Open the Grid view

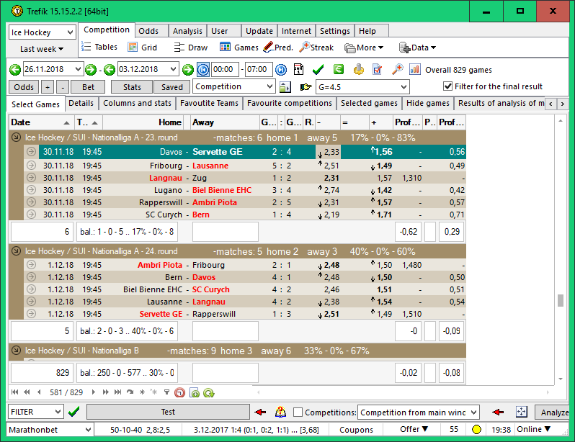click(143, 48)
